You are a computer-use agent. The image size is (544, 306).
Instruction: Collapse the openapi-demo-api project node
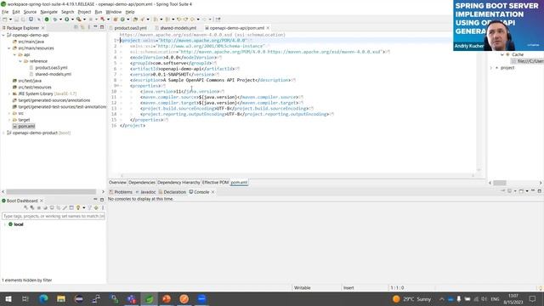[3, 35]
